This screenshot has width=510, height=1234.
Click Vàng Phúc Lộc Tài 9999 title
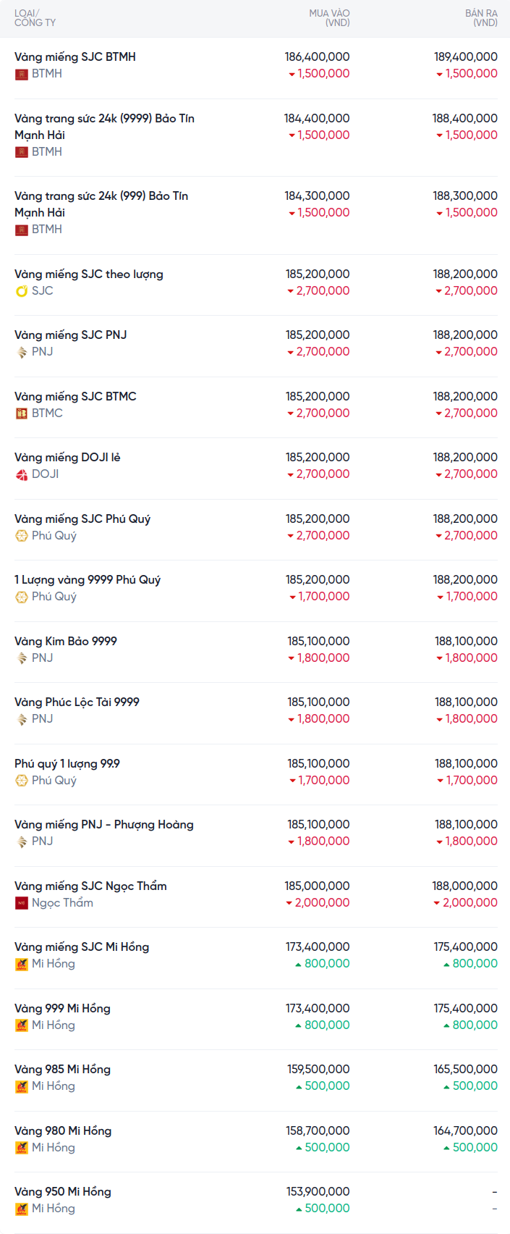[77, 702]
